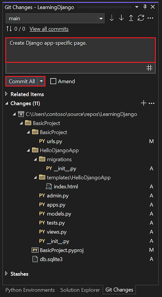Collapse the HelloDjangoApp folder
Image resolution: width=162 pixels, height=297 pixels.
tap(28, 150)
